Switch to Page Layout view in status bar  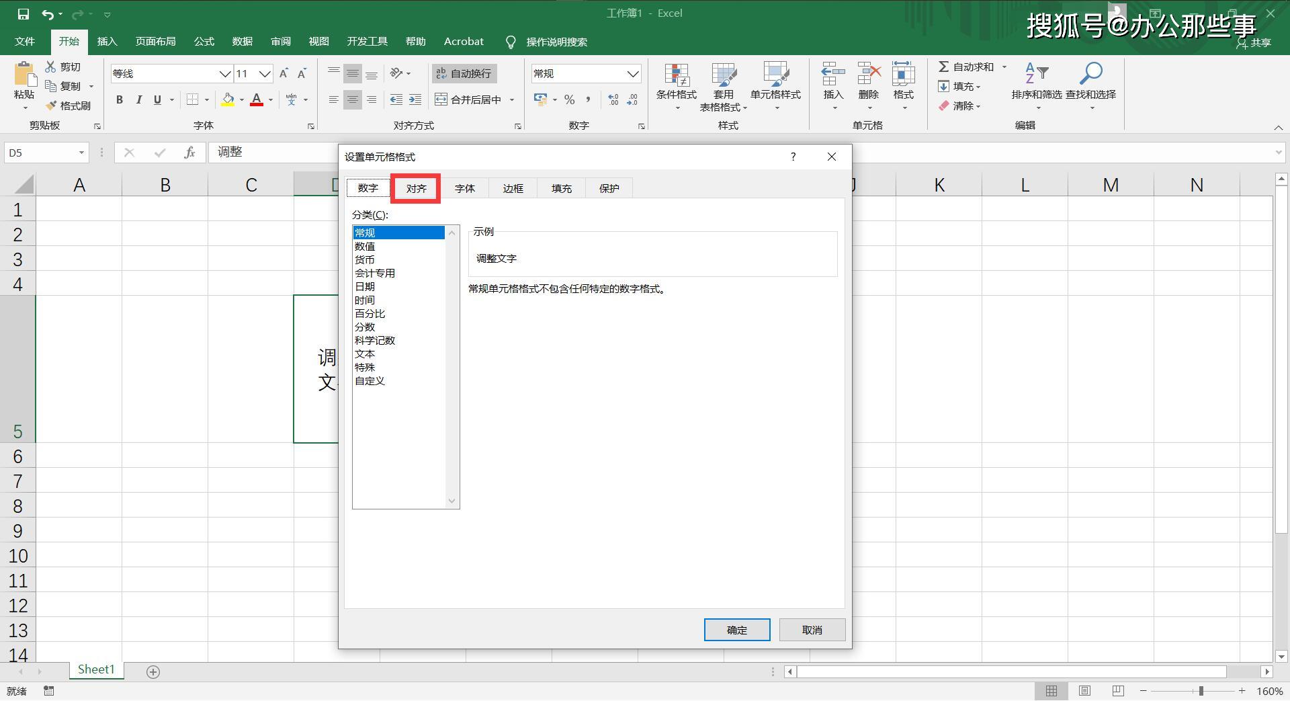click(1084, 691)
